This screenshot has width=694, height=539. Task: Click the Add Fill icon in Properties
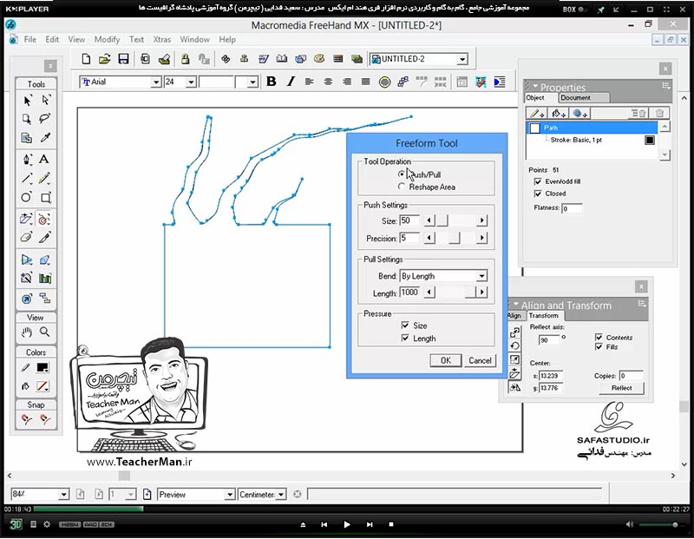[x=559, y=114]
